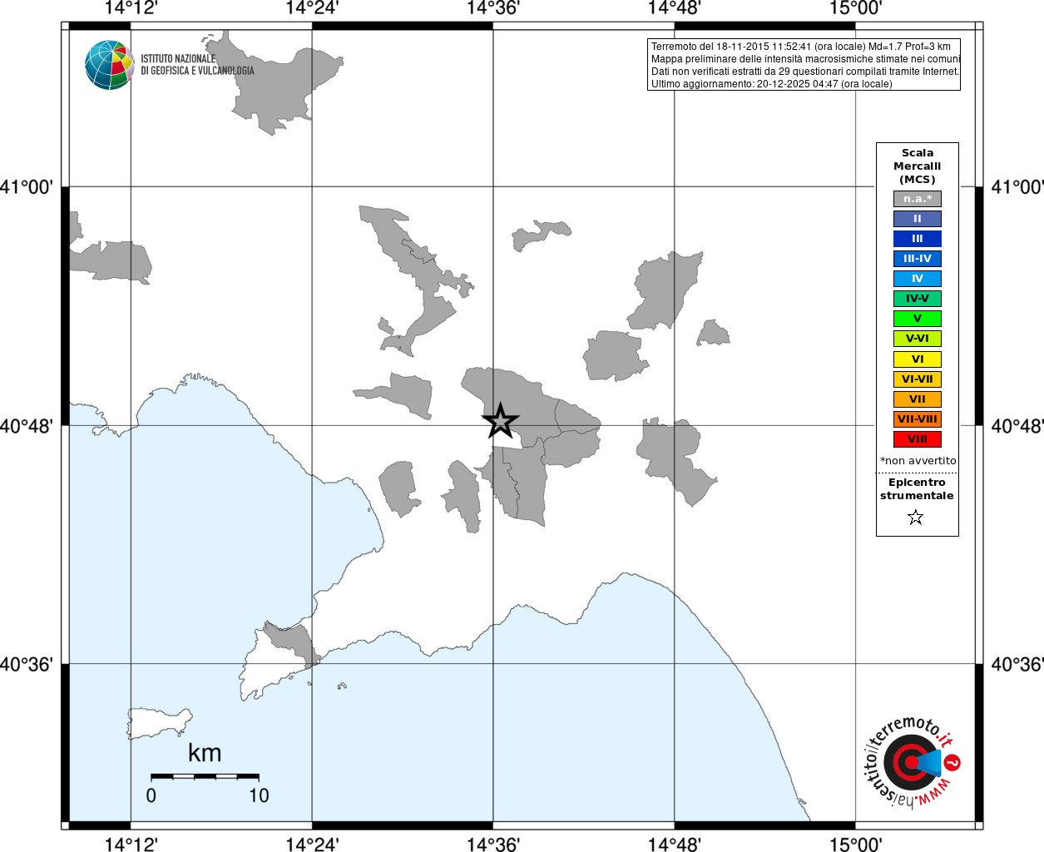Select the n.a.* gray legend swatch
The height and width of the screenshot is (852, 1044).
pyautogui.click(x=918, y=199)
